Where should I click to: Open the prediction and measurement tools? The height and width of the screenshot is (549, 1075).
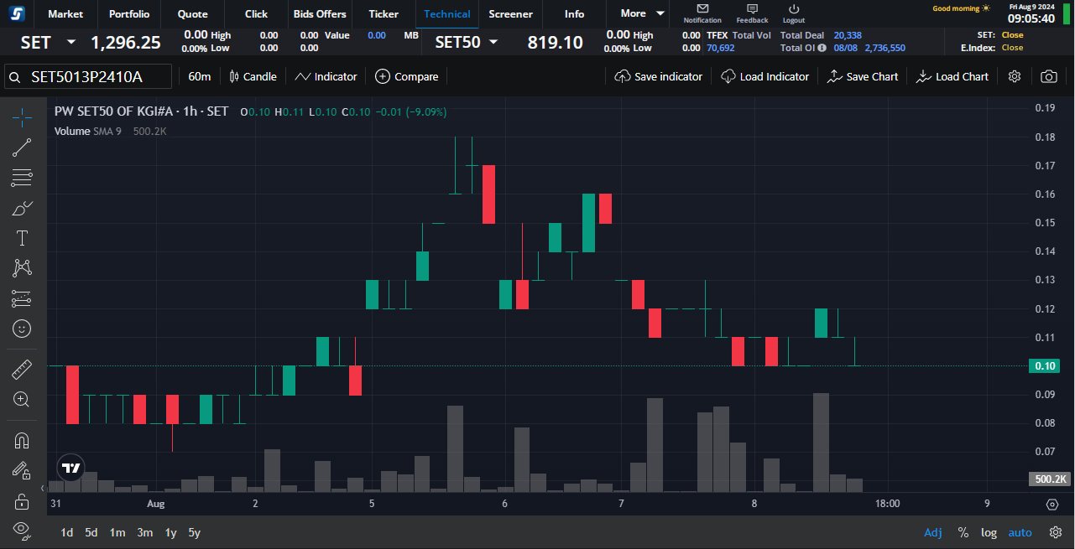tap(22, 298)
